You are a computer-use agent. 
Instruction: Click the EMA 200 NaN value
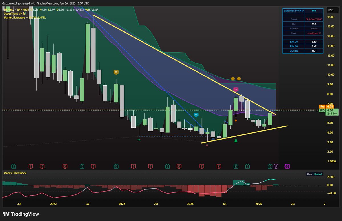[314, 51]
